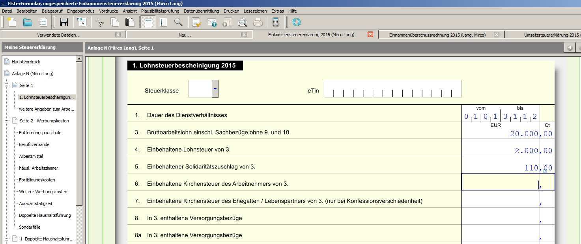Viewport: 581px width, 244px height.
Task: Open the tax calculator icon
Action: (x=276, y=22)
